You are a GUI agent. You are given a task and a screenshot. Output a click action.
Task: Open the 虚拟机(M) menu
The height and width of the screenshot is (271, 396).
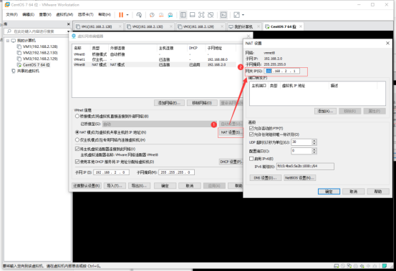[64, 14]
